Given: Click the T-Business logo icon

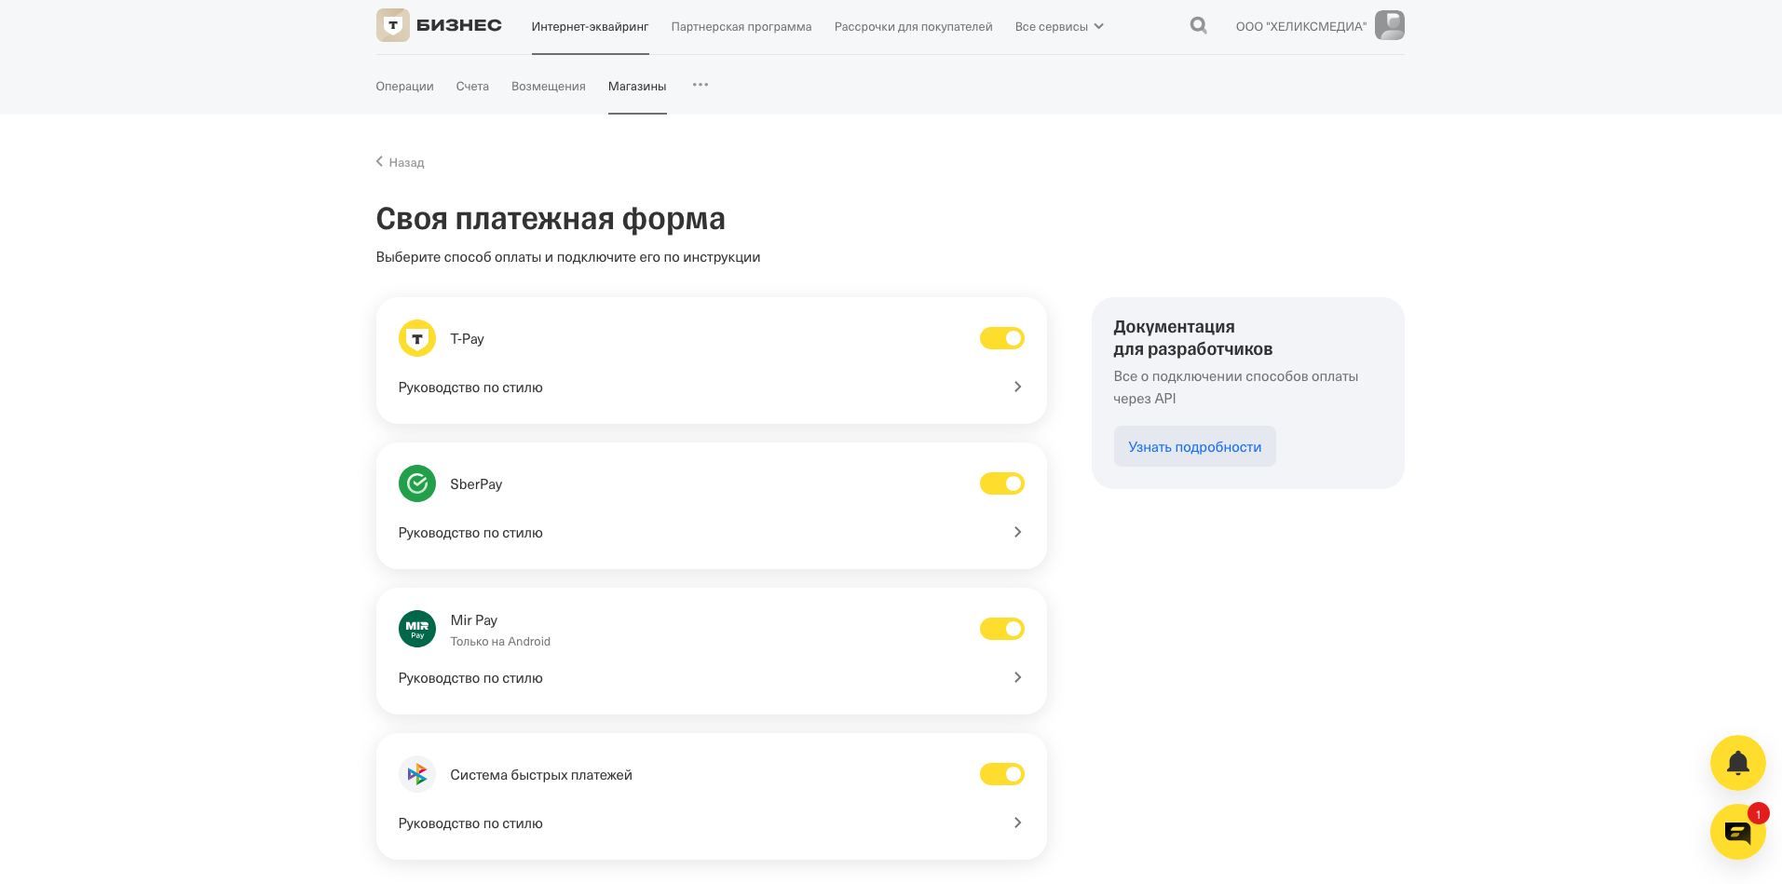Looking at the screenshot, I should (392, 25).
